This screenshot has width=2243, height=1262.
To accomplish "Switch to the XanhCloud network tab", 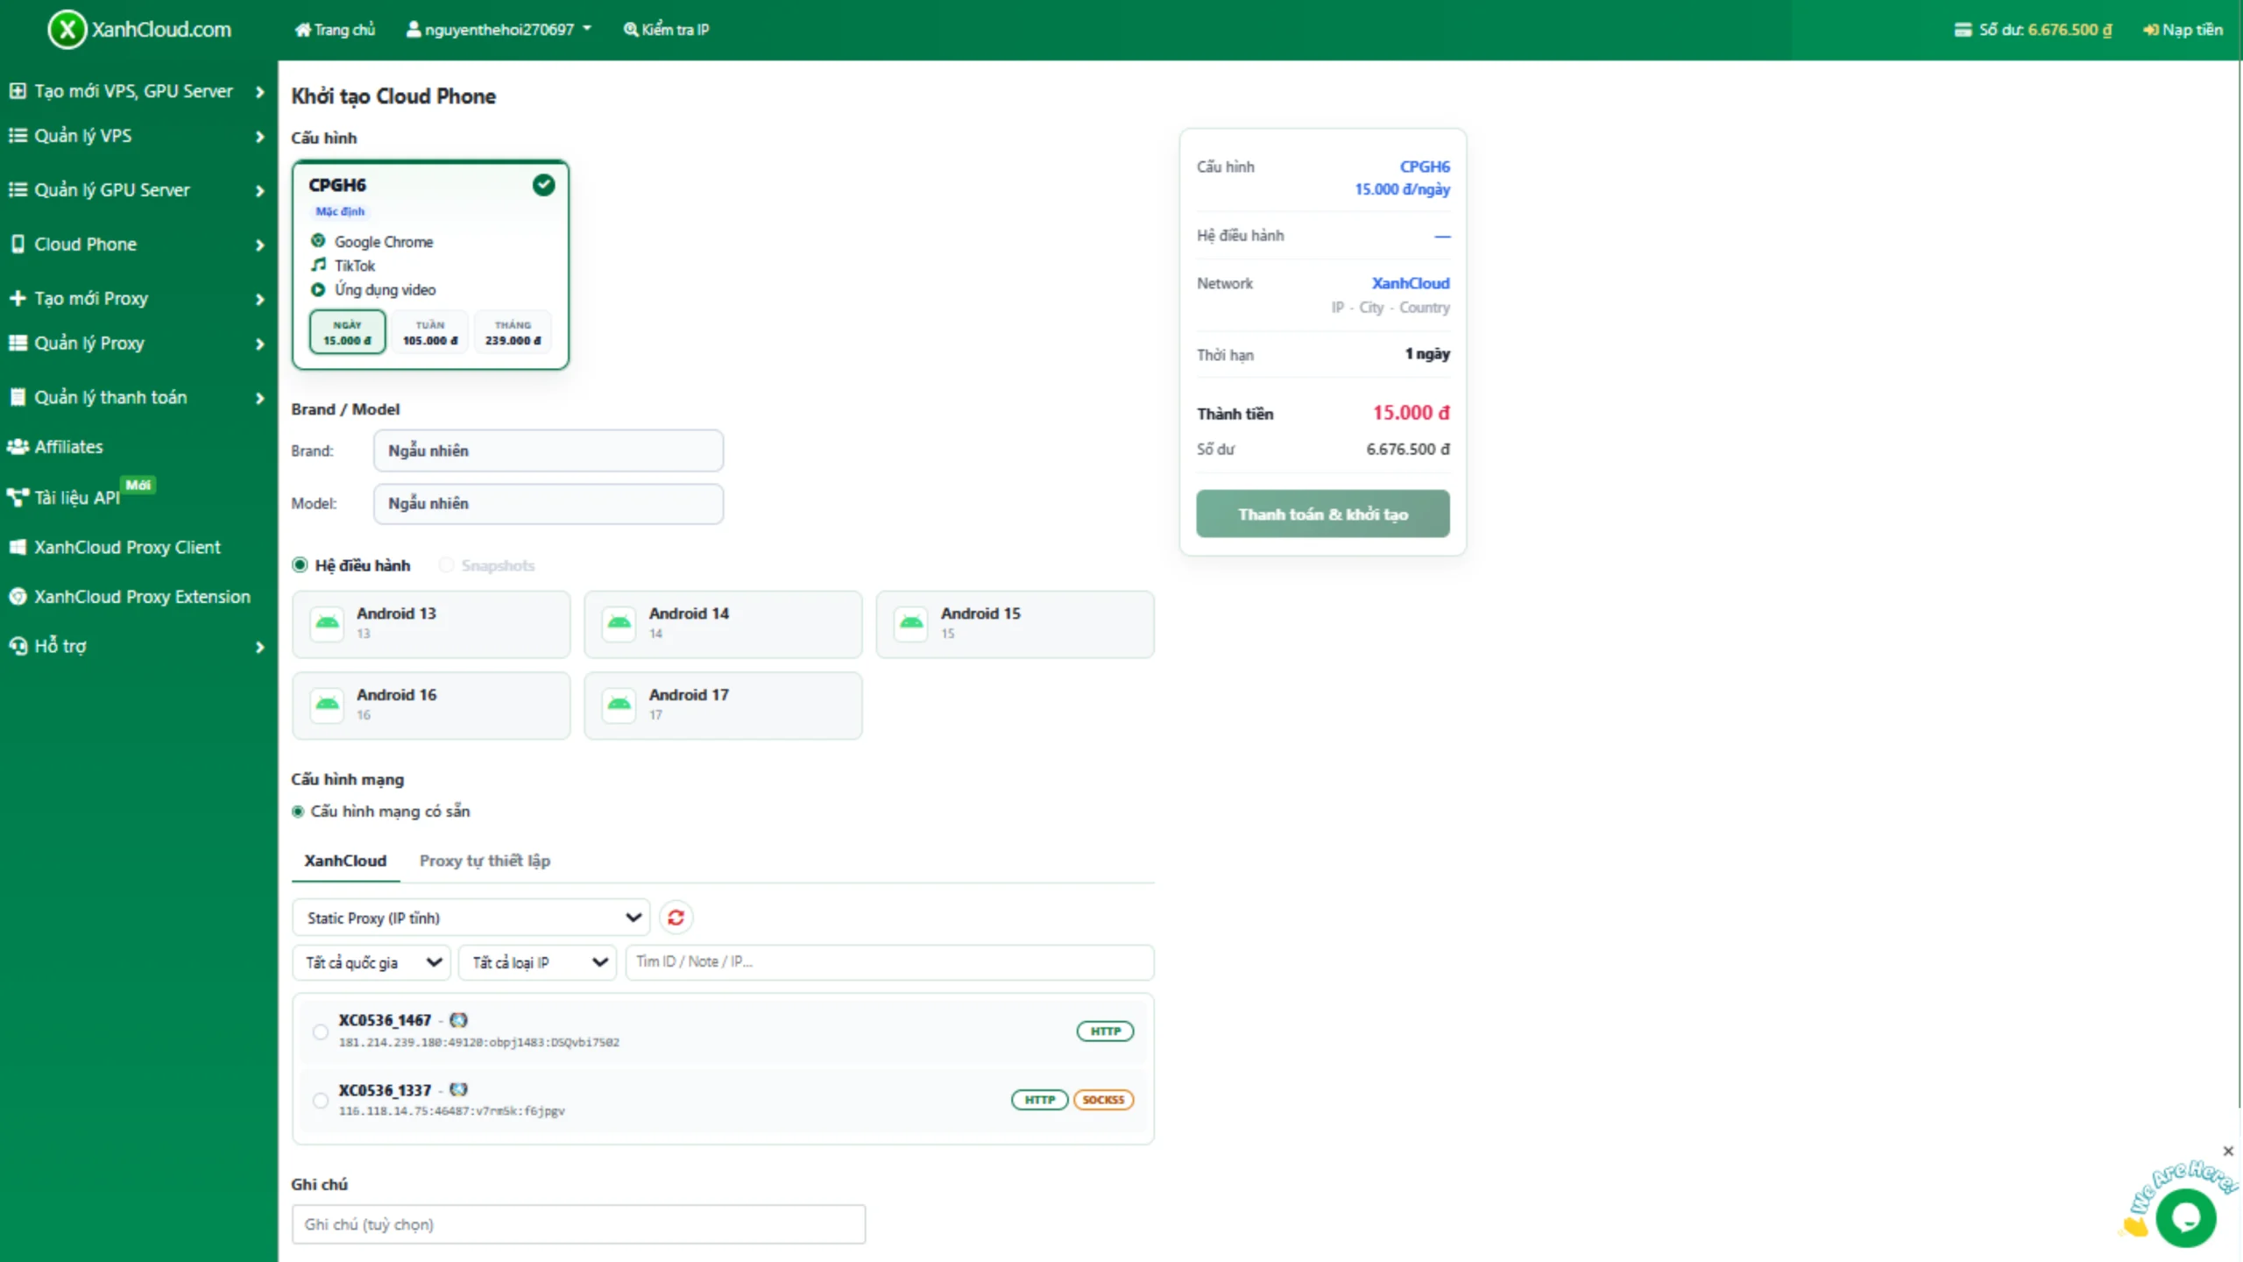I will (x=345, y=861).
